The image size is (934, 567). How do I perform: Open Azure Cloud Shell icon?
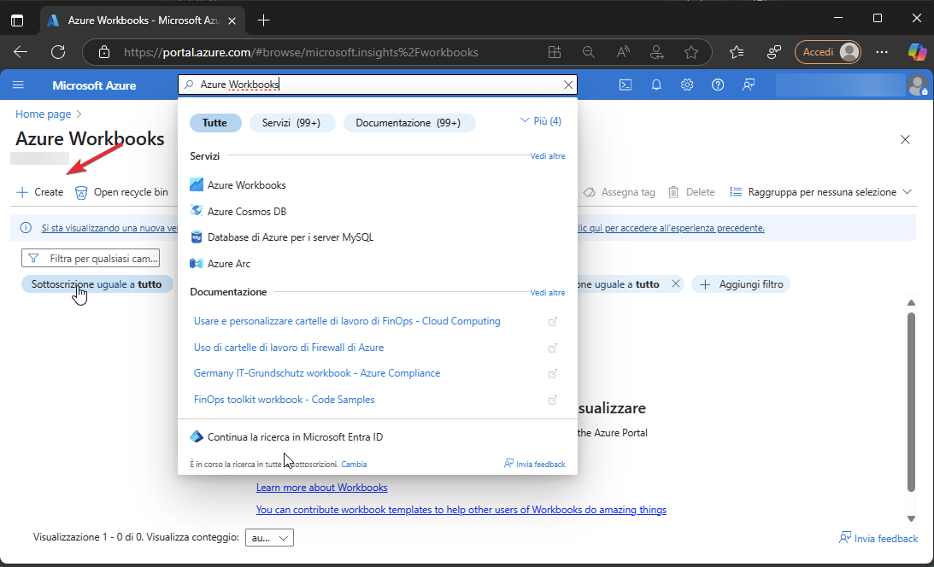pyautogui.click(x=626, y=85)
